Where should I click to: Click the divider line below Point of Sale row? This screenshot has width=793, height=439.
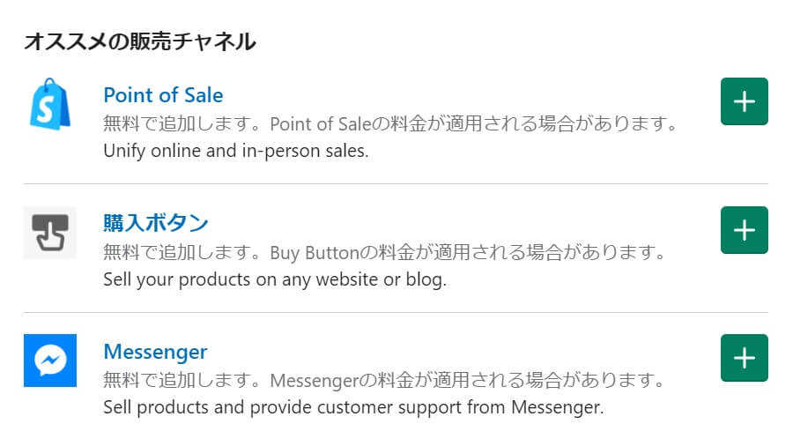tap(396, 184)
